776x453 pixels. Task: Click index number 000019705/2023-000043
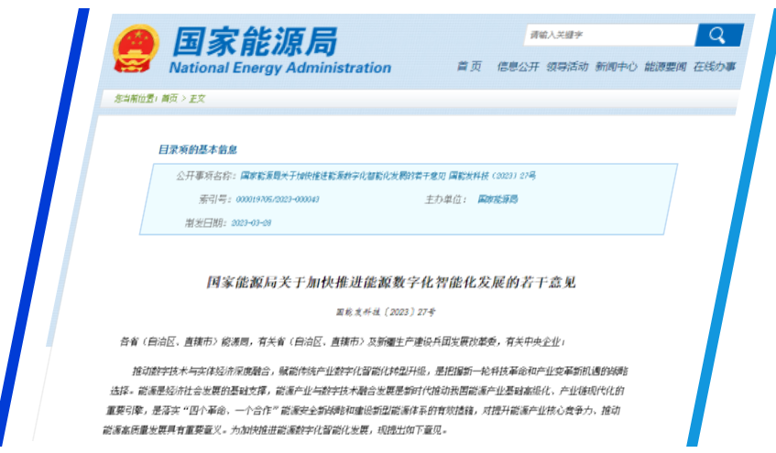pos(277,200)
